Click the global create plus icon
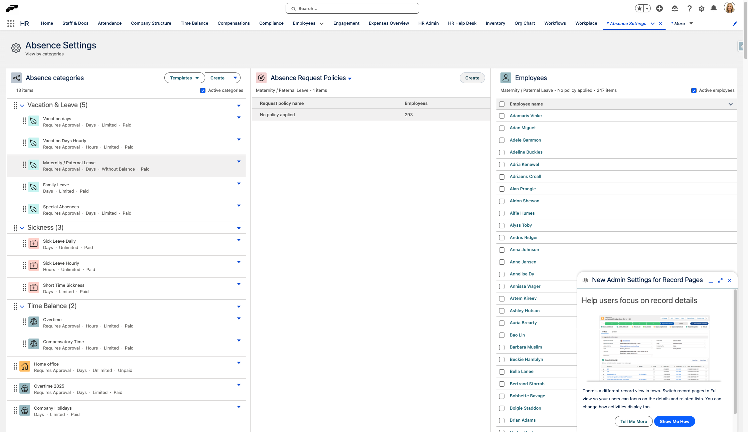 (x=659, y=9)
